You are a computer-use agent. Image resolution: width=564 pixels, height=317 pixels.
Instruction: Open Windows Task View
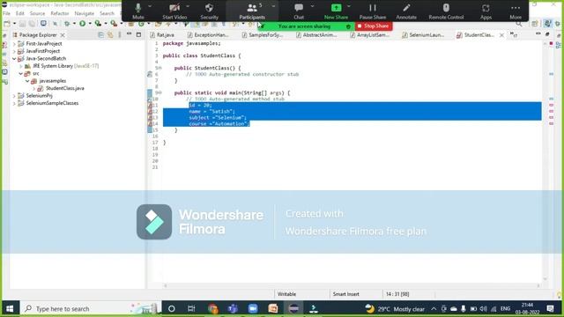191,308
